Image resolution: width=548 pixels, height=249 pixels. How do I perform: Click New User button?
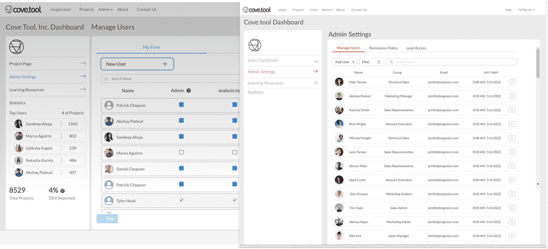(137, 64)
